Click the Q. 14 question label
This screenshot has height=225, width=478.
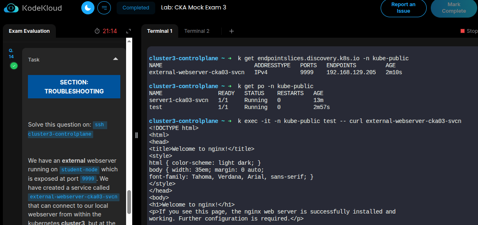(x=11, y=53)
